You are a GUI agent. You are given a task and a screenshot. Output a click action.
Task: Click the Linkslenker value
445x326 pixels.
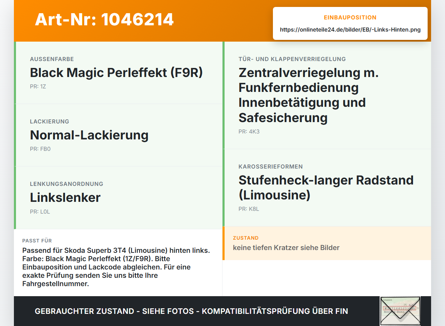(65, 198)
